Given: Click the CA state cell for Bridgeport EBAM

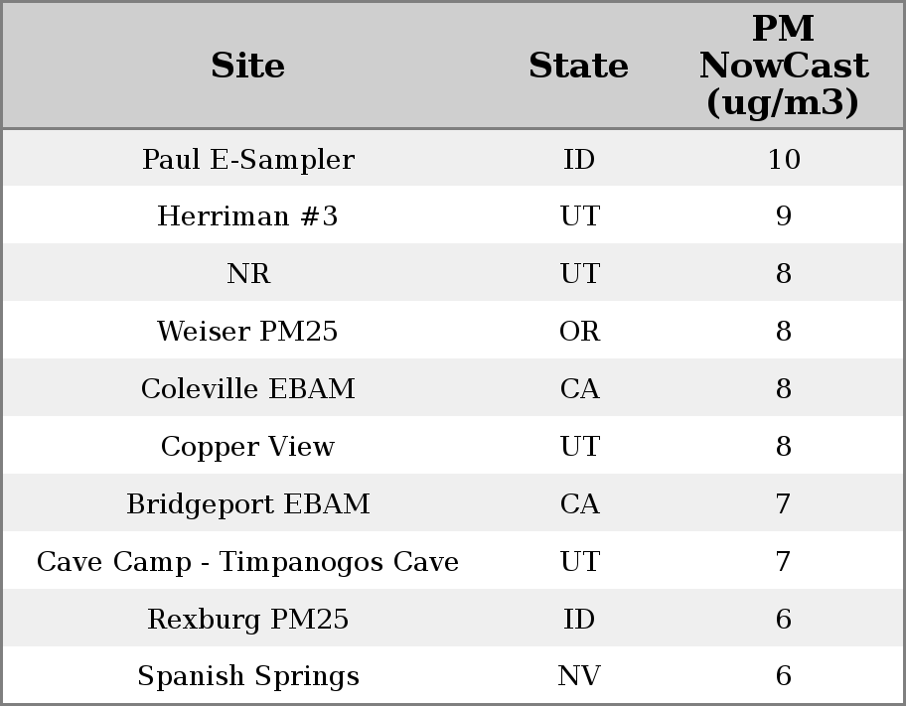Looking at the screenshot, I should tap(579, 503).
